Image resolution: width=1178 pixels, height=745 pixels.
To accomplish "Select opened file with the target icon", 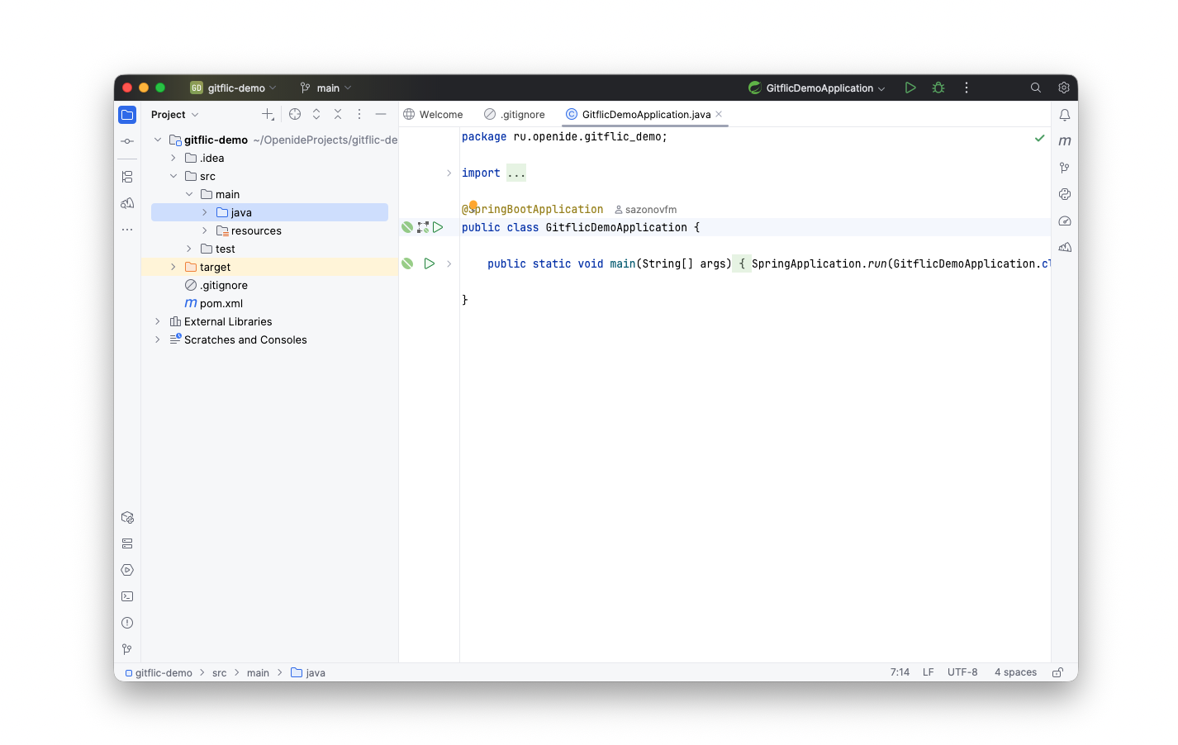I will coord(295,114).
